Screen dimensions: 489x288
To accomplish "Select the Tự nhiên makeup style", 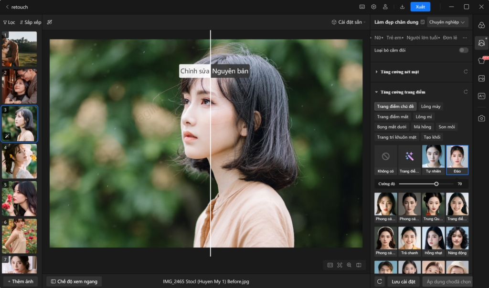I will click(x=433, y=159).
